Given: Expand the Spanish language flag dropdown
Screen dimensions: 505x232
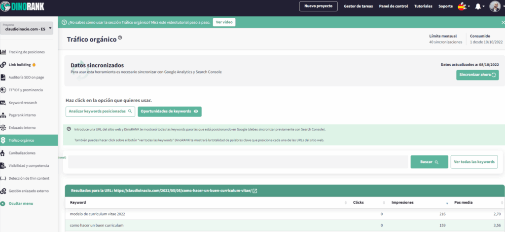Looking at the screenshot, I should tap(463, 6).
